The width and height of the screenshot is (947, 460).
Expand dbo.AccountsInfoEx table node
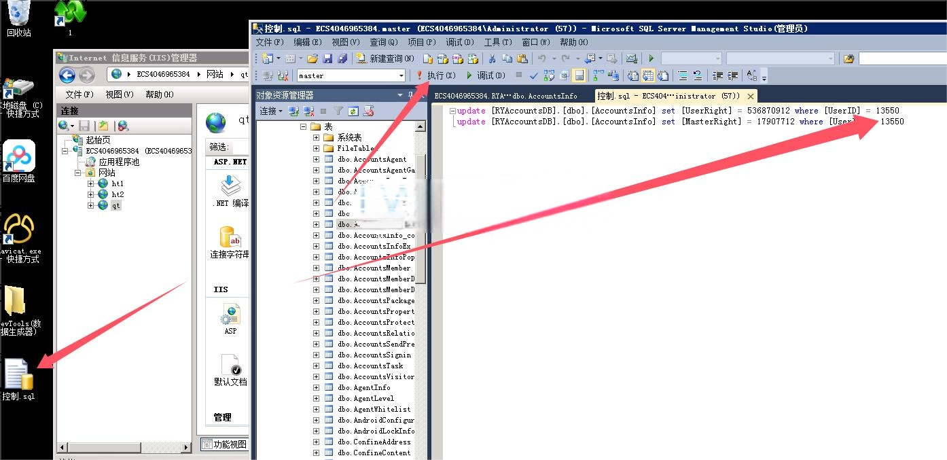[316, 246]
